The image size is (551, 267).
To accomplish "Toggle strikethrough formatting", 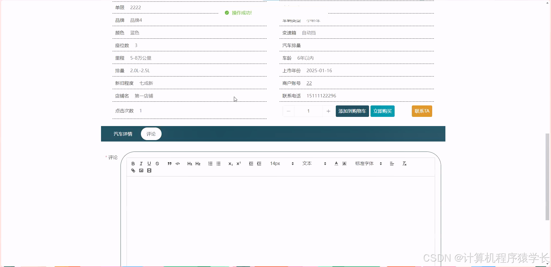I will click(157, 163).
